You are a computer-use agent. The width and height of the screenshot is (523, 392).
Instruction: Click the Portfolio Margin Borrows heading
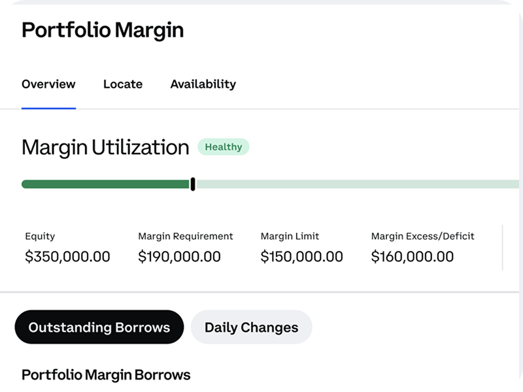coord(105,375)
